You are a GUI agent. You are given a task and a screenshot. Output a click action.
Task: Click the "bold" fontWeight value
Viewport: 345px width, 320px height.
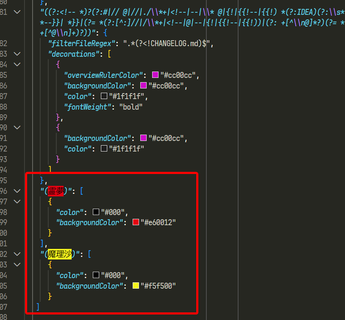point(131,107)
